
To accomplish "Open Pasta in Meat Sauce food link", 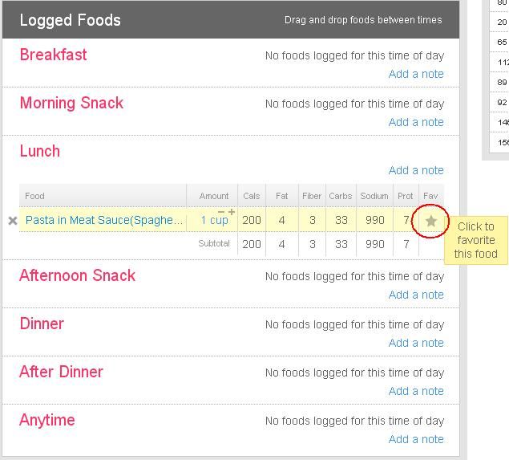I will 104,220.
